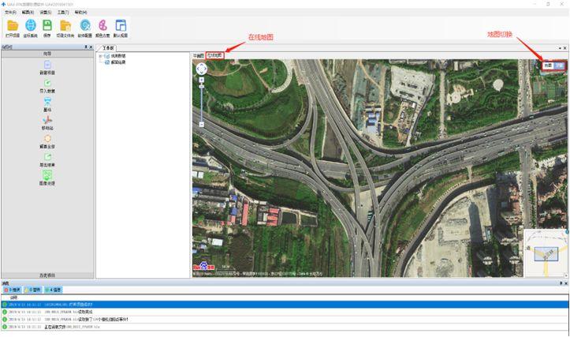The height and width of the screenshot is (337, 570).
Task: Click the overview minimap thumbnail
Action: 546,253
